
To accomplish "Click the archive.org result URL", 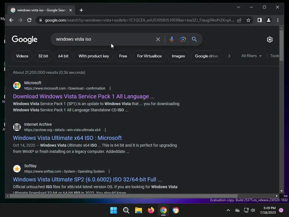I will pos(62,130).
